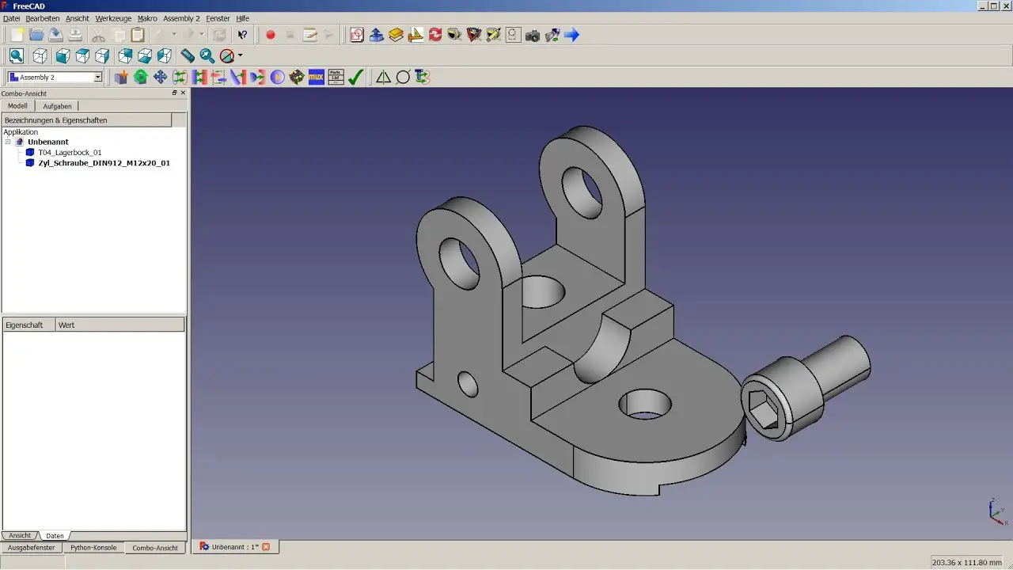The image size is (1013, 570).
Task: Open the Hilfe menu
Action: (x=242, y=18)
